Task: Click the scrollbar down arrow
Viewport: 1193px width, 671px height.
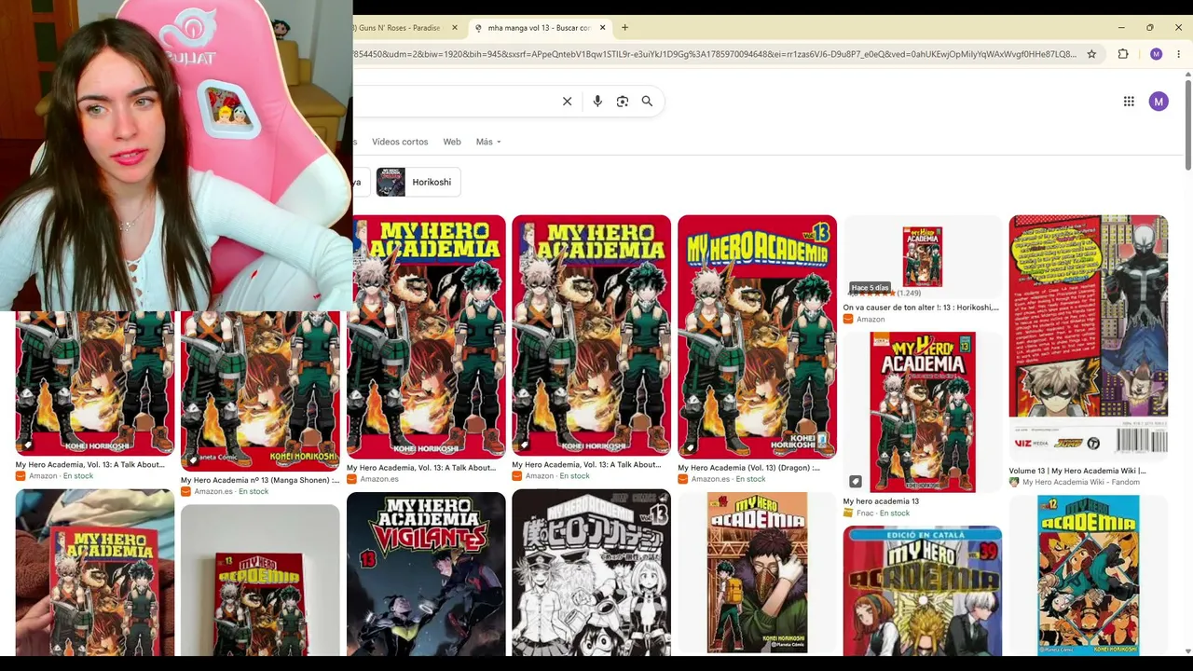Action: coord(1187,650)
